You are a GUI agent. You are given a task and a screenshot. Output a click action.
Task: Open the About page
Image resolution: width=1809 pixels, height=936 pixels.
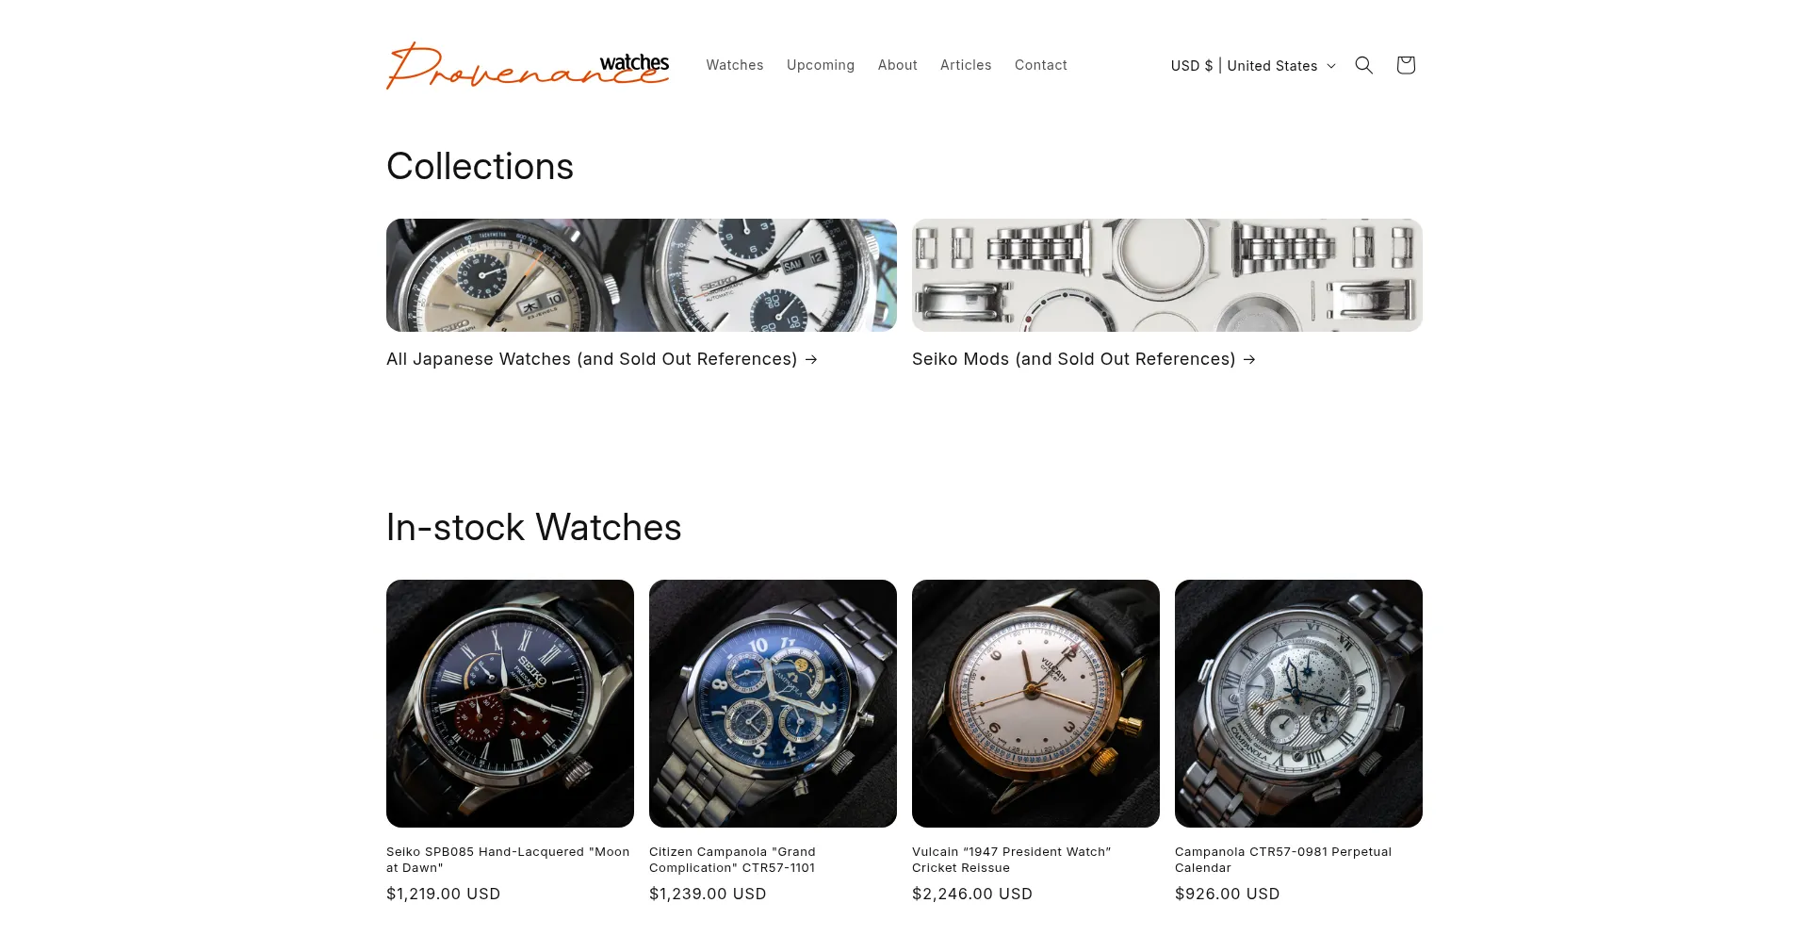point(897,65)
